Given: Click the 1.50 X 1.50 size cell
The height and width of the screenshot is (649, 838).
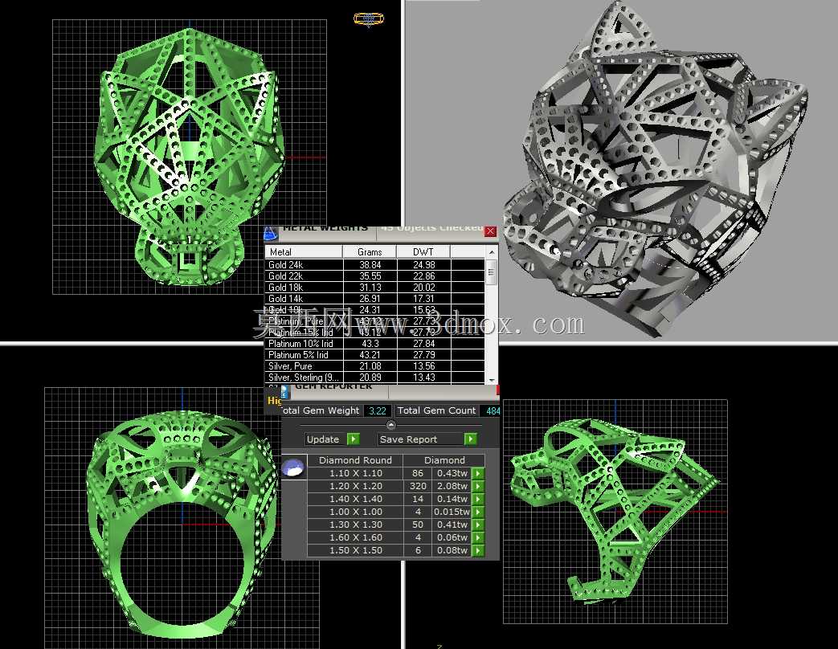Looking at the screenshot, I should click(355, 550).
